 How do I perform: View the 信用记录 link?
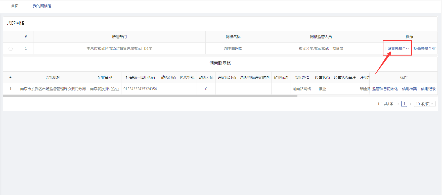tap(428, 89)
